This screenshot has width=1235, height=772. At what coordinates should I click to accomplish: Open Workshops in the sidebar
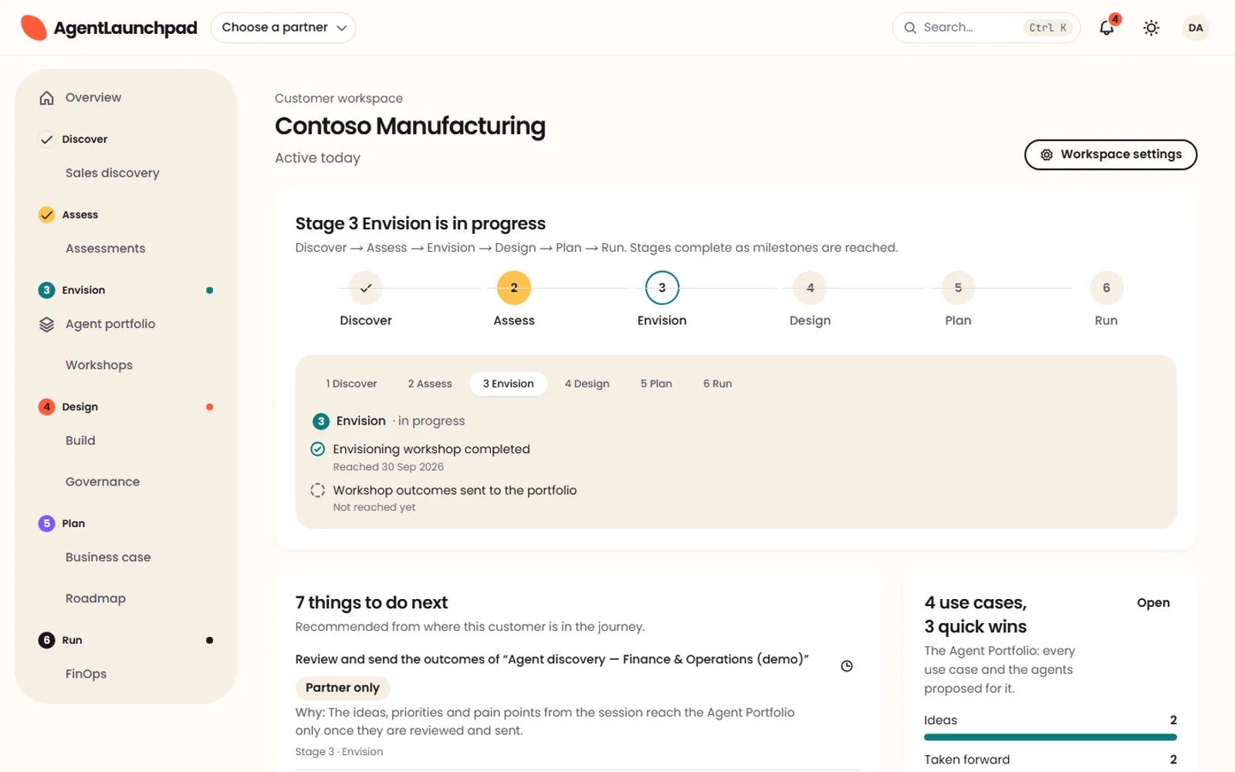click(99, 365)
